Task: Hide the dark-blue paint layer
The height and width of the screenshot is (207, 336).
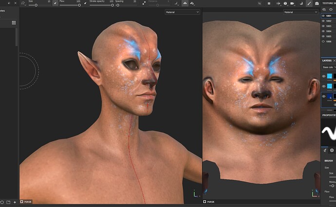Action: (x=323, y=96)
